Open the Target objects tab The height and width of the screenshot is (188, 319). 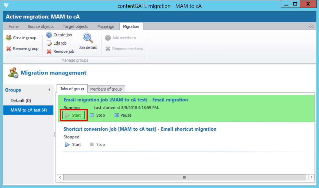pos(76,27)
